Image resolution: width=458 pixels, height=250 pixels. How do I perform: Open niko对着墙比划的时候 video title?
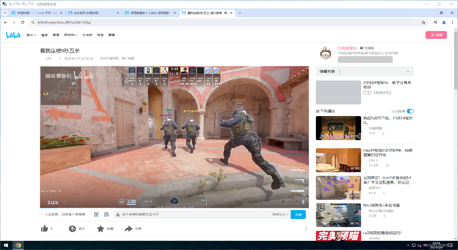(x=388, y=153)
